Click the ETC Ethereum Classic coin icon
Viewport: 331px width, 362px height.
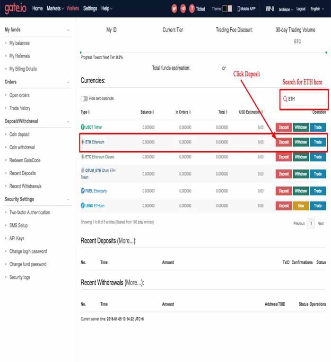pyautogui.click(x=83, y=157)
